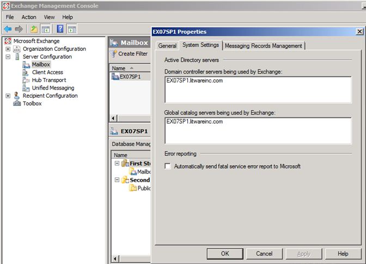
Task: Click the Client Access node icon
Action: [26, 73]
